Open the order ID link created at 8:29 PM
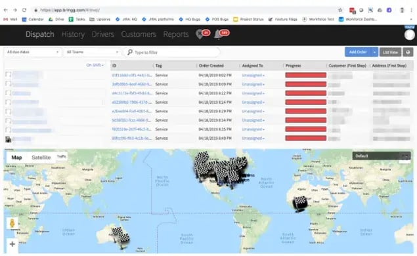 tap(132, 111)
